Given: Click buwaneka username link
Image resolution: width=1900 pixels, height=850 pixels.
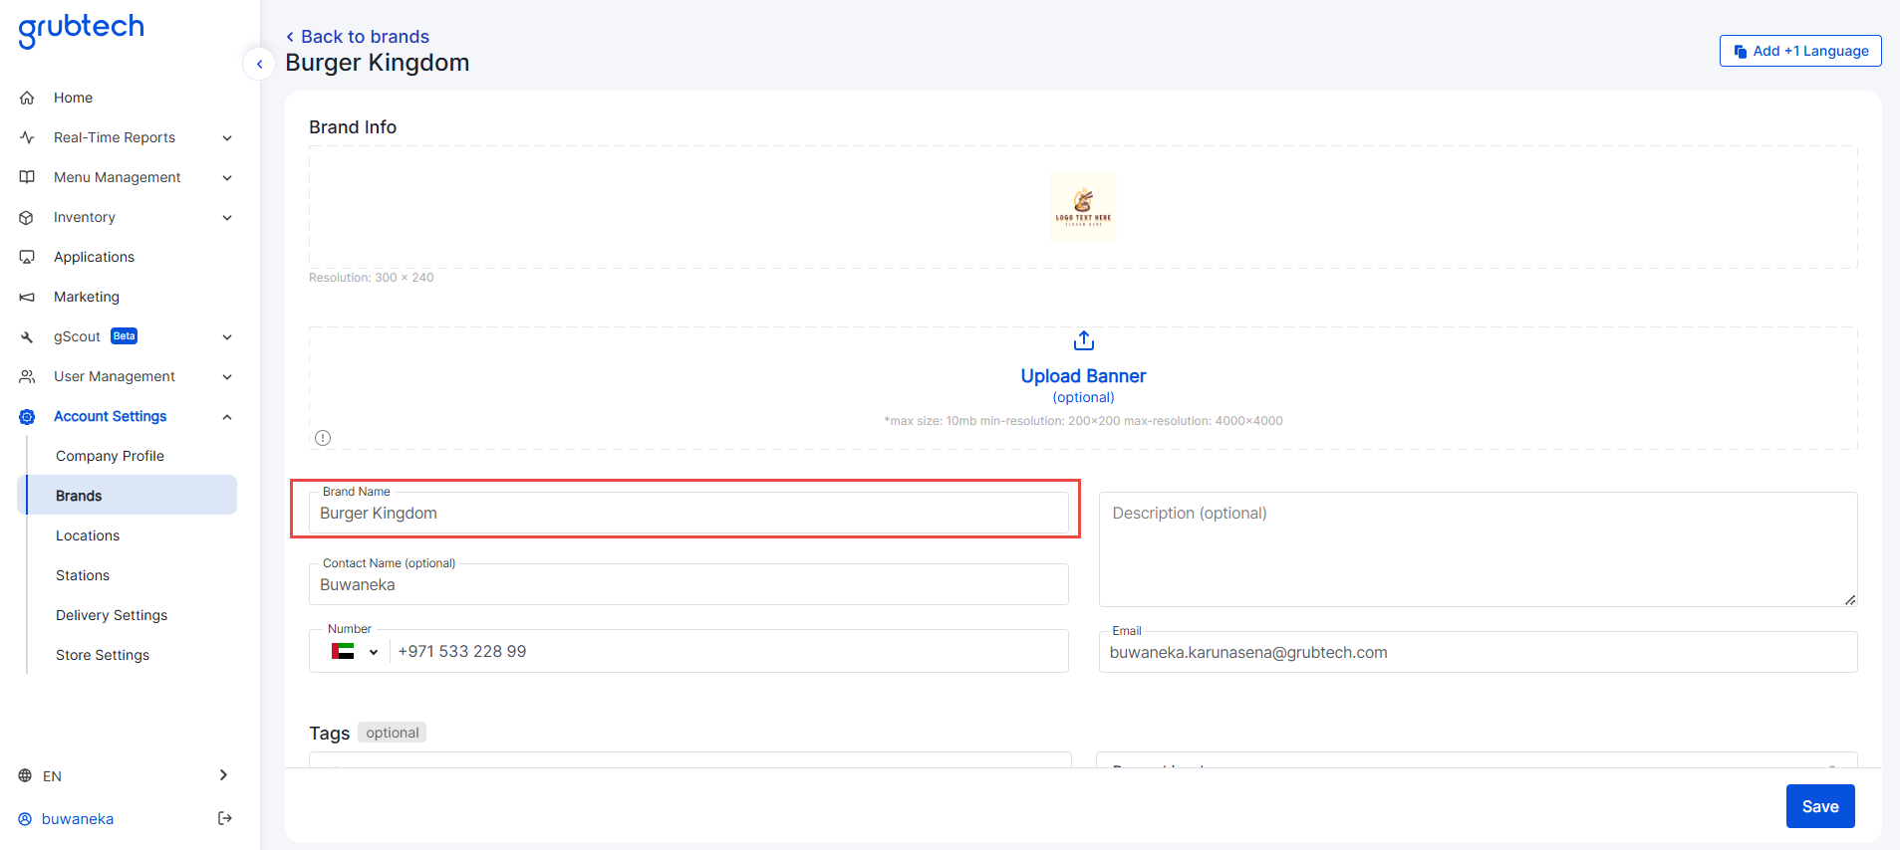Looking at the screenshot, I should coord(78,819).
